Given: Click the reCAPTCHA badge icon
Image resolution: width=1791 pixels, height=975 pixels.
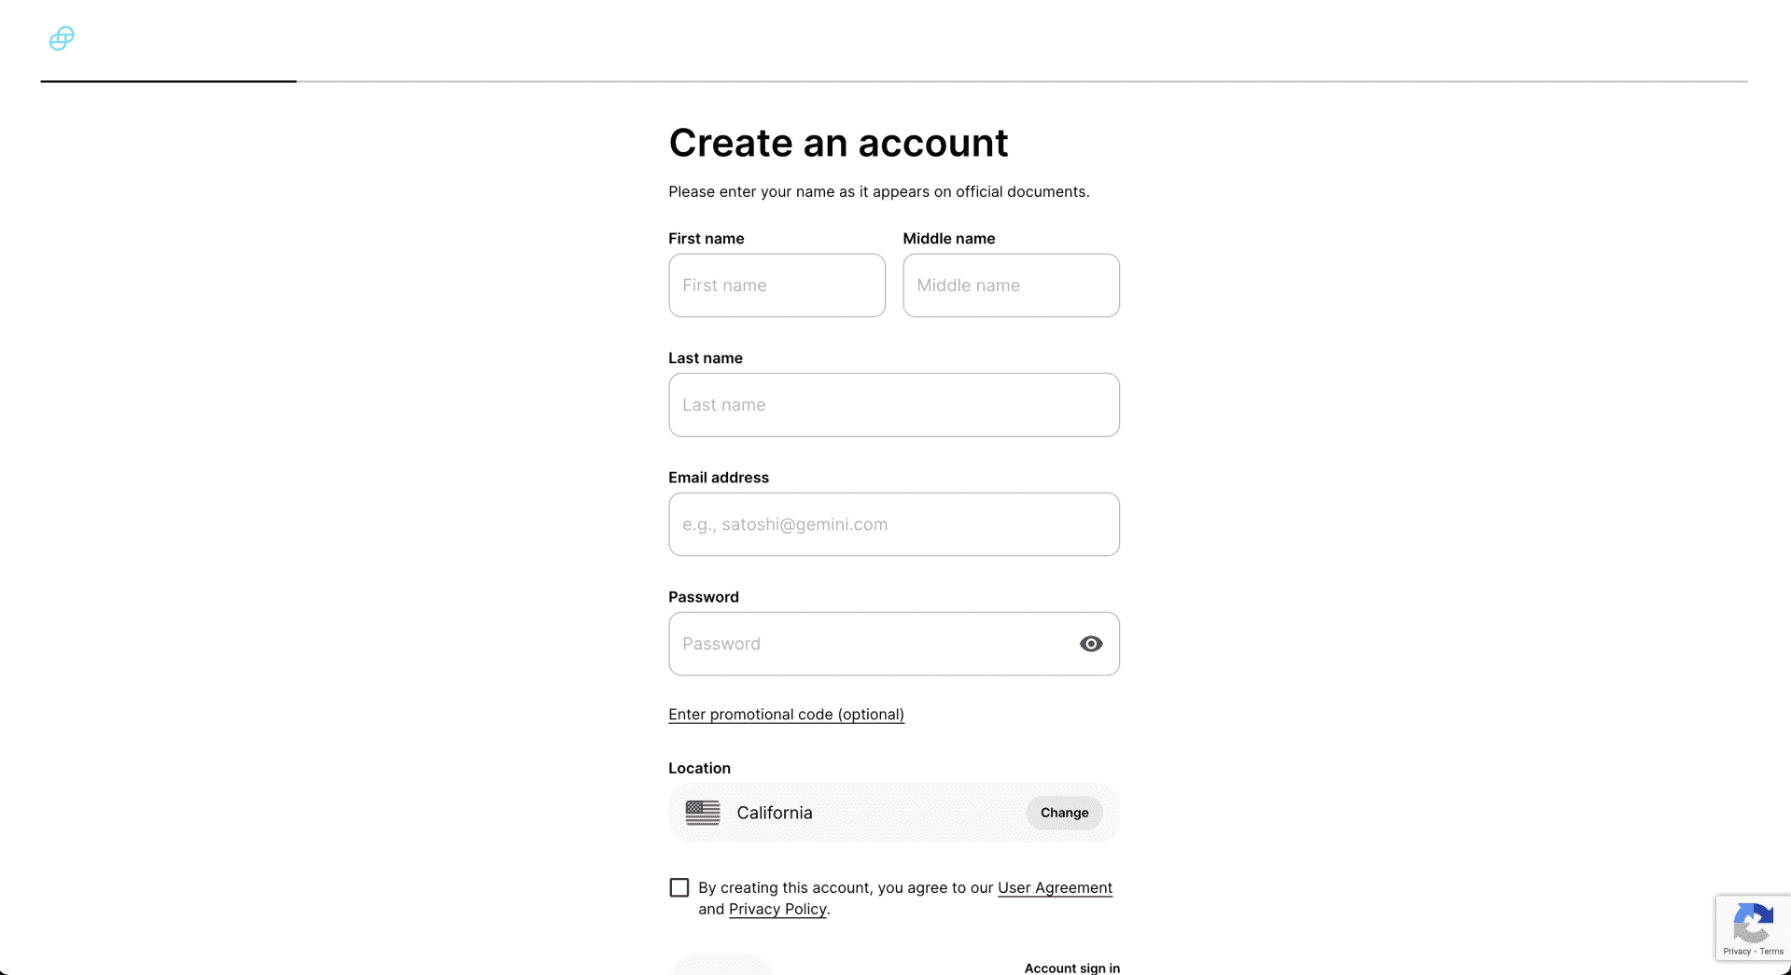Looking at the screenshot, I should pyautogui.click(x=1753, y=924).
